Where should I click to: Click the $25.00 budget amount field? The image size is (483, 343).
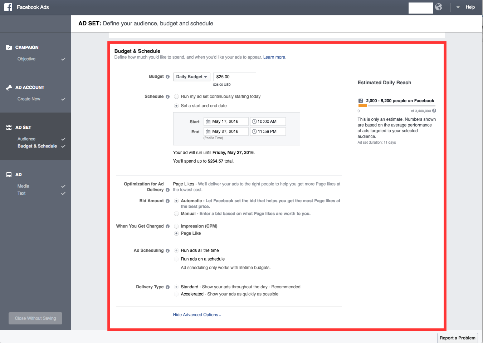(x=235, y=77)
